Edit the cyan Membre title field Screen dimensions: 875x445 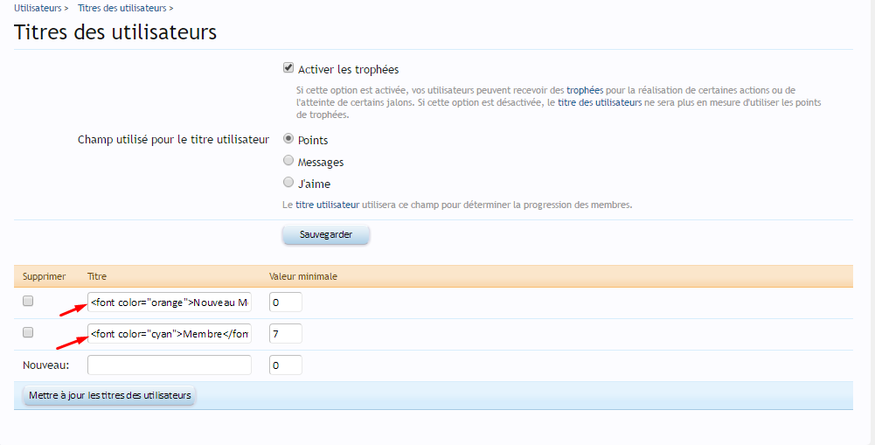coord(170,334)
